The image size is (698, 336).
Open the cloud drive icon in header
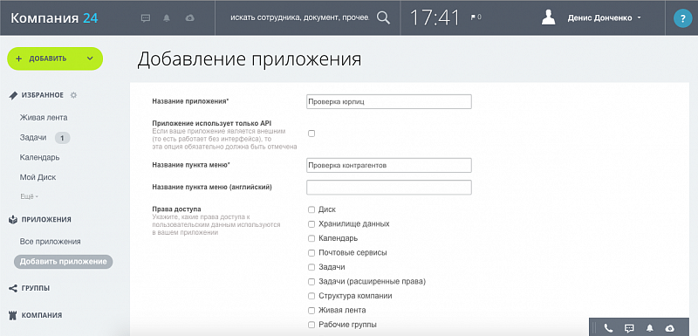(x=189, y=18)
